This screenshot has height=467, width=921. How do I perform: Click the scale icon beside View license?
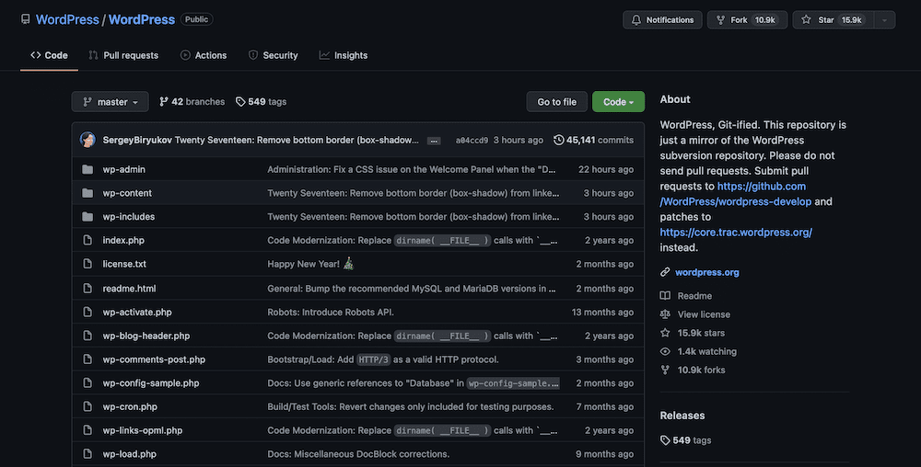pyautogui.click(x=665, y=314)
